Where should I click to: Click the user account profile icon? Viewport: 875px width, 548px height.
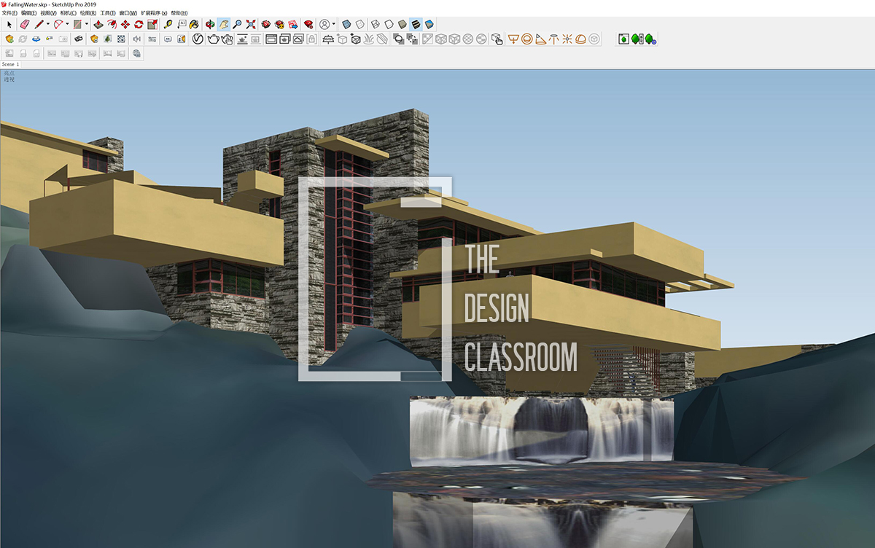tap(324, 24)
